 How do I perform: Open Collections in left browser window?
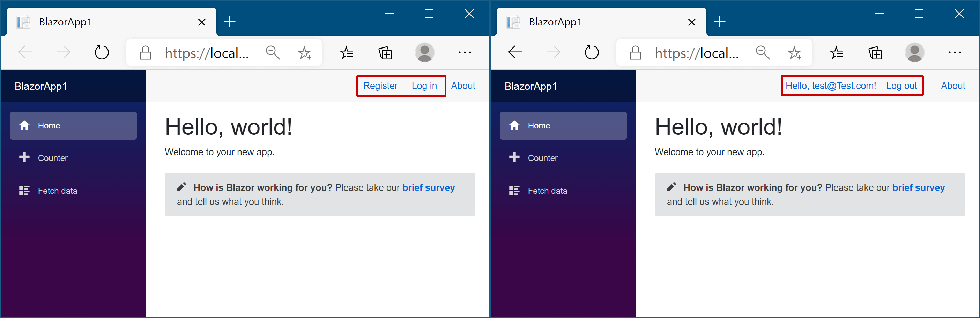click(385, 52)
